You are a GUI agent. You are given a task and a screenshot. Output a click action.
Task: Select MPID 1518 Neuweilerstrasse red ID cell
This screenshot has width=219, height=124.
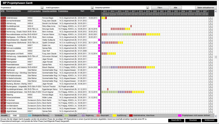click(x=3, y=35)
